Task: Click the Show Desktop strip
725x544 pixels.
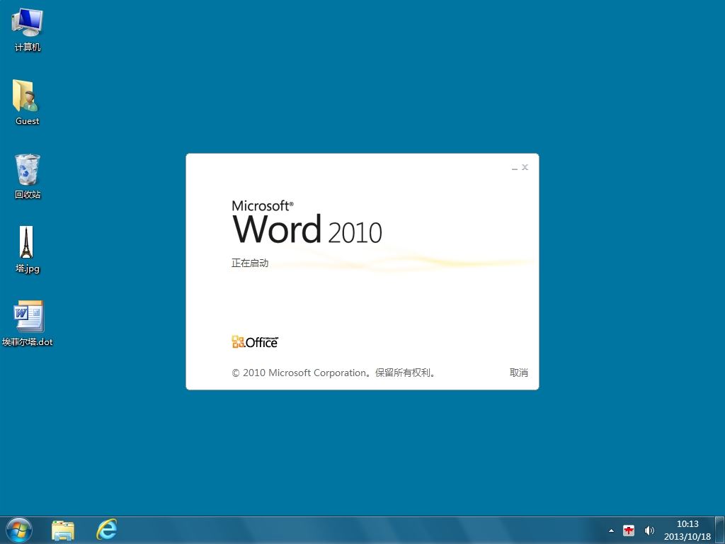Action: (x=719, y=530)
